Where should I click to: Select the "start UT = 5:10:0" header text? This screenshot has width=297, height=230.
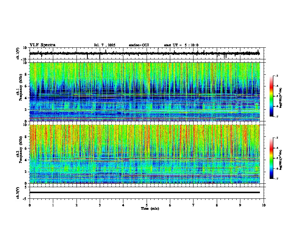(181, 45)
